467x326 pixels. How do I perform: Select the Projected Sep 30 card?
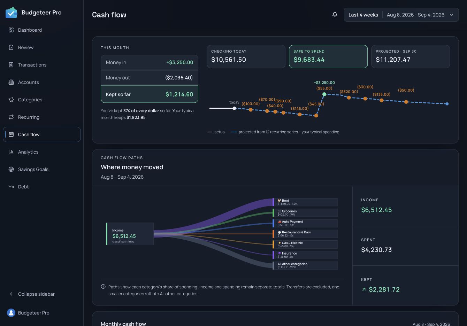(x=411, y=56)
